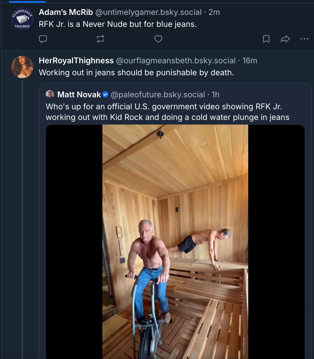314x359 pixels.
Task: Open HerRoyalThighness display name
Action: (x=76, y=61)
